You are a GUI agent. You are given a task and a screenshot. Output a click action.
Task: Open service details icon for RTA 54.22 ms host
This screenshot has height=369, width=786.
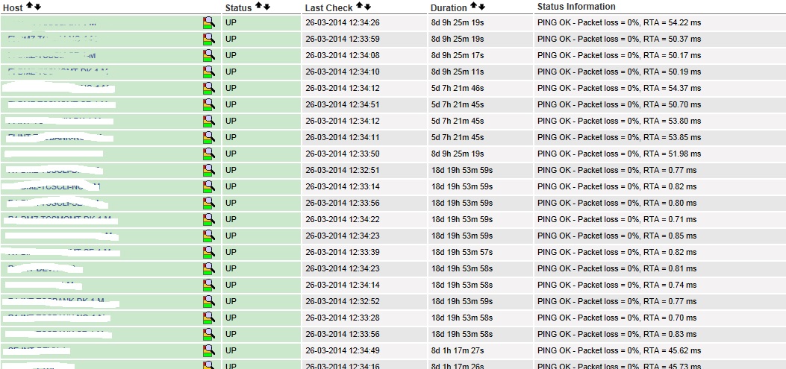(x=208, y=23)
